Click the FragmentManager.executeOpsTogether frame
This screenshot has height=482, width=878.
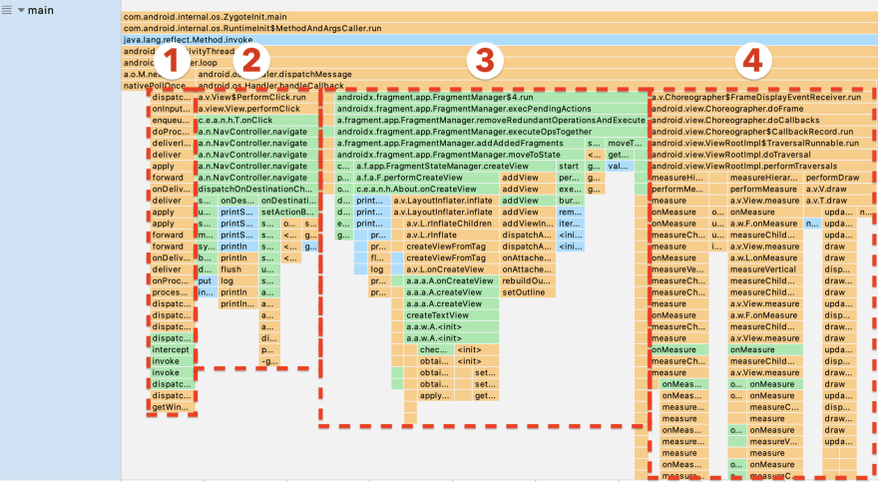point(491,132)
